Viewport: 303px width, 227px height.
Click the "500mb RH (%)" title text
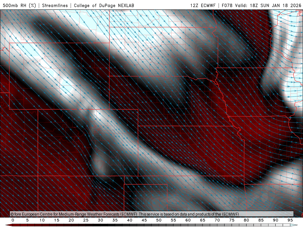[x=19, y=5]
